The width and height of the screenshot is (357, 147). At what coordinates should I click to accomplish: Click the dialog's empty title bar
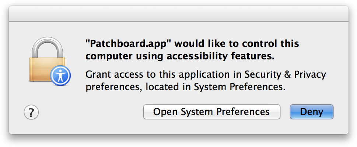pyautogui.click(x=178, y=14)
